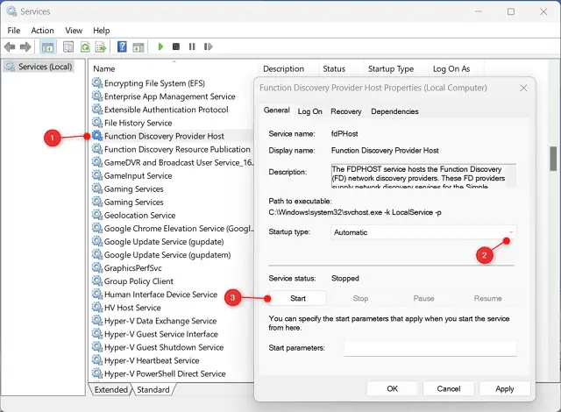Click the vertical scrollbar of the services list

553,158
